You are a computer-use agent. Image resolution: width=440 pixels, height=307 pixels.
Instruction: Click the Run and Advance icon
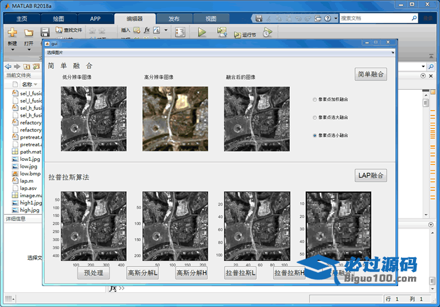point(222,32)
